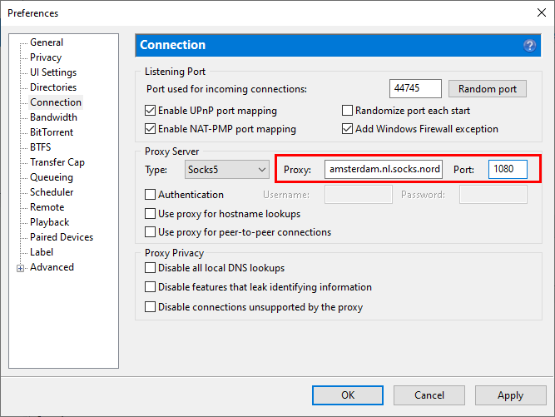Open the proxy Type dropdown
Image resolution: width=555 pixels, height=417 pixels.
coord(226,170)
